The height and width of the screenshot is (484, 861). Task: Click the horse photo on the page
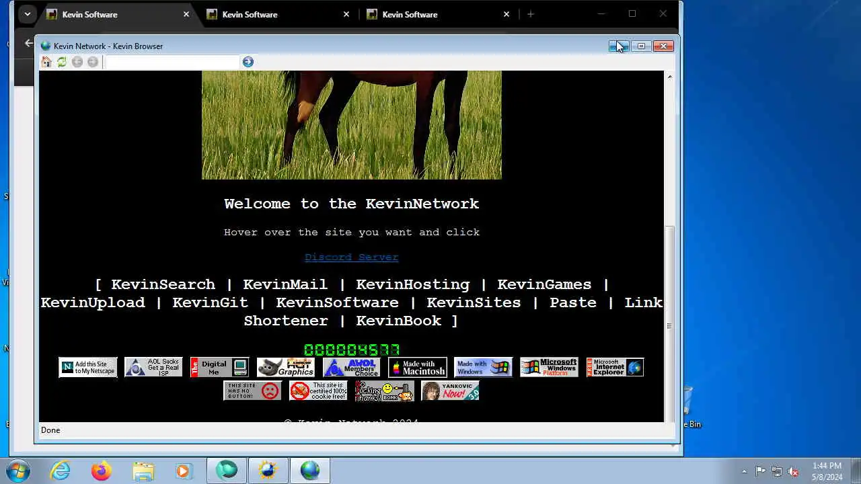click(x=351, y=125)
